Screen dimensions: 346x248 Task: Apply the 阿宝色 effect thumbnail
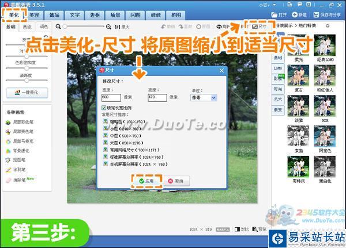tap(325, 136)
